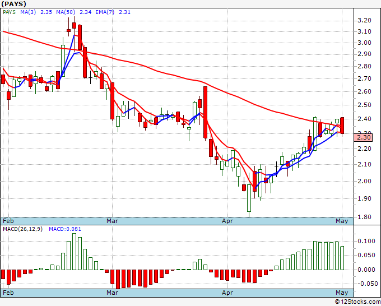Select the MACD:0.081 value readout
The width and height of the screenshot is (381, 306).
pos(65,229)
